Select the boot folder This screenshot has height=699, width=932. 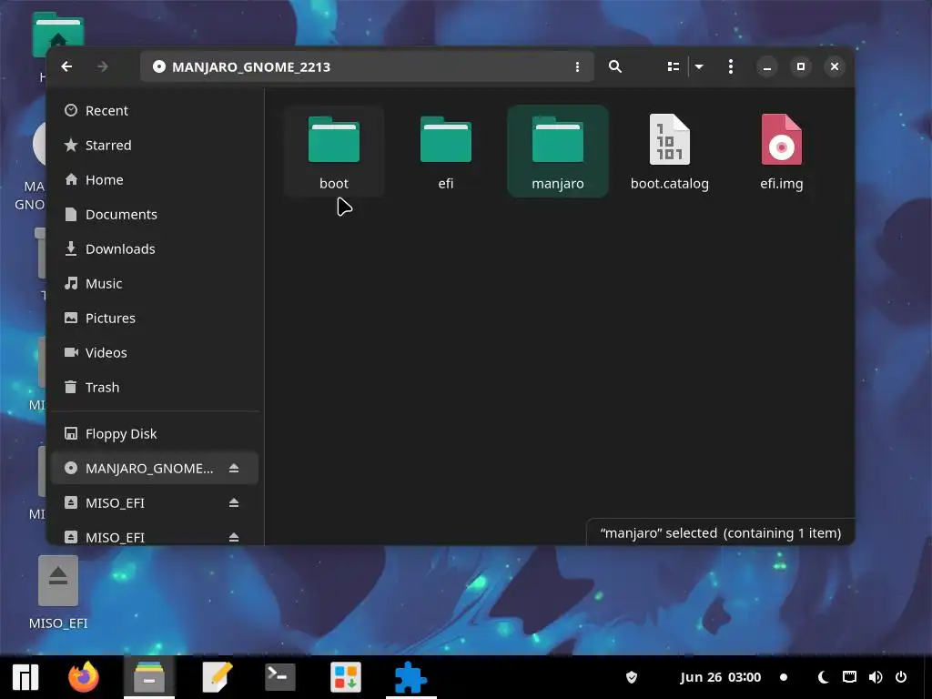[334, 151]
